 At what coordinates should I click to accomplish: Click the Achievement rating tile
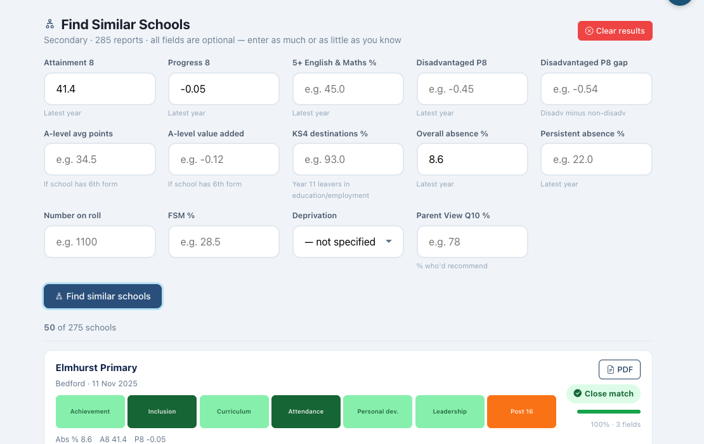click(90, 412)
